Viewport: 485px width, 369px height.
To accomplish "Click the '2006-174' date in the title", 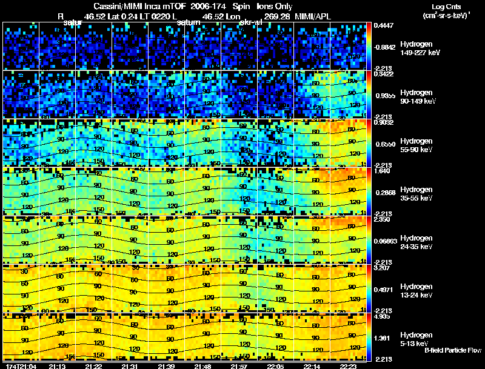I will 209,6.
